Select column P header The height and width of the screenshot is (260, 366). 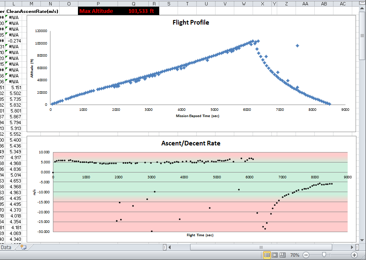(x=98, y=3)
